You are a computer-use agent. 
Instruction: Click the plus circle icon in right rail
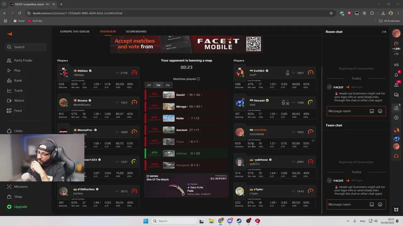(x=396, y=117)
